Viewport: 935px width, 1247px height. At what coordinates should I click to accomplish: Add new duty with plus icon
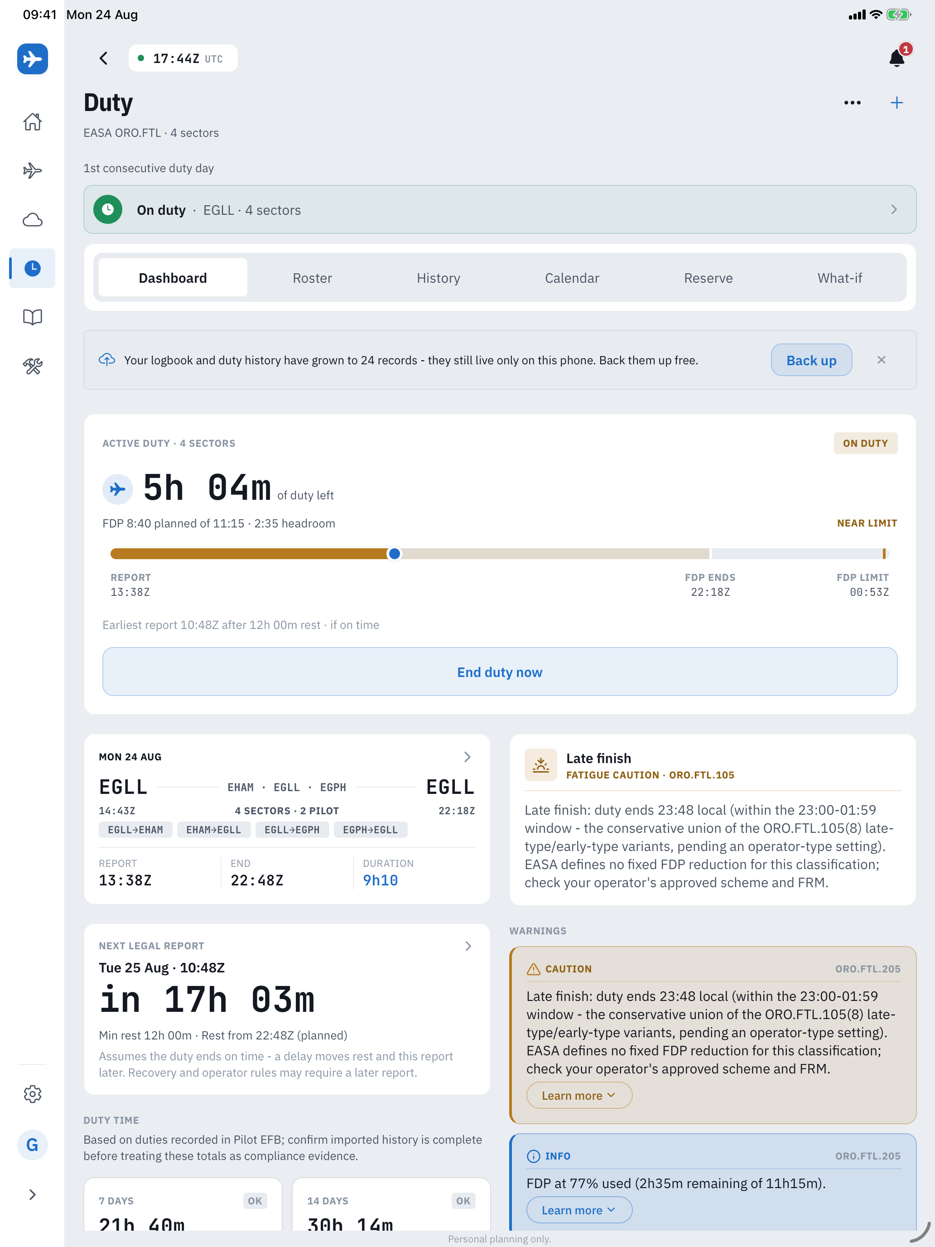[x=896, y=102]
